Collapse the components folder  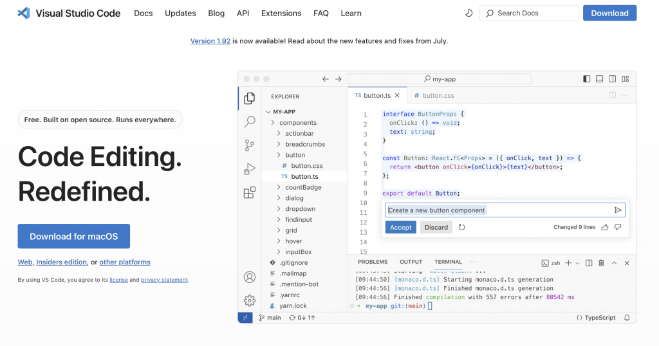tap(273, 123)
